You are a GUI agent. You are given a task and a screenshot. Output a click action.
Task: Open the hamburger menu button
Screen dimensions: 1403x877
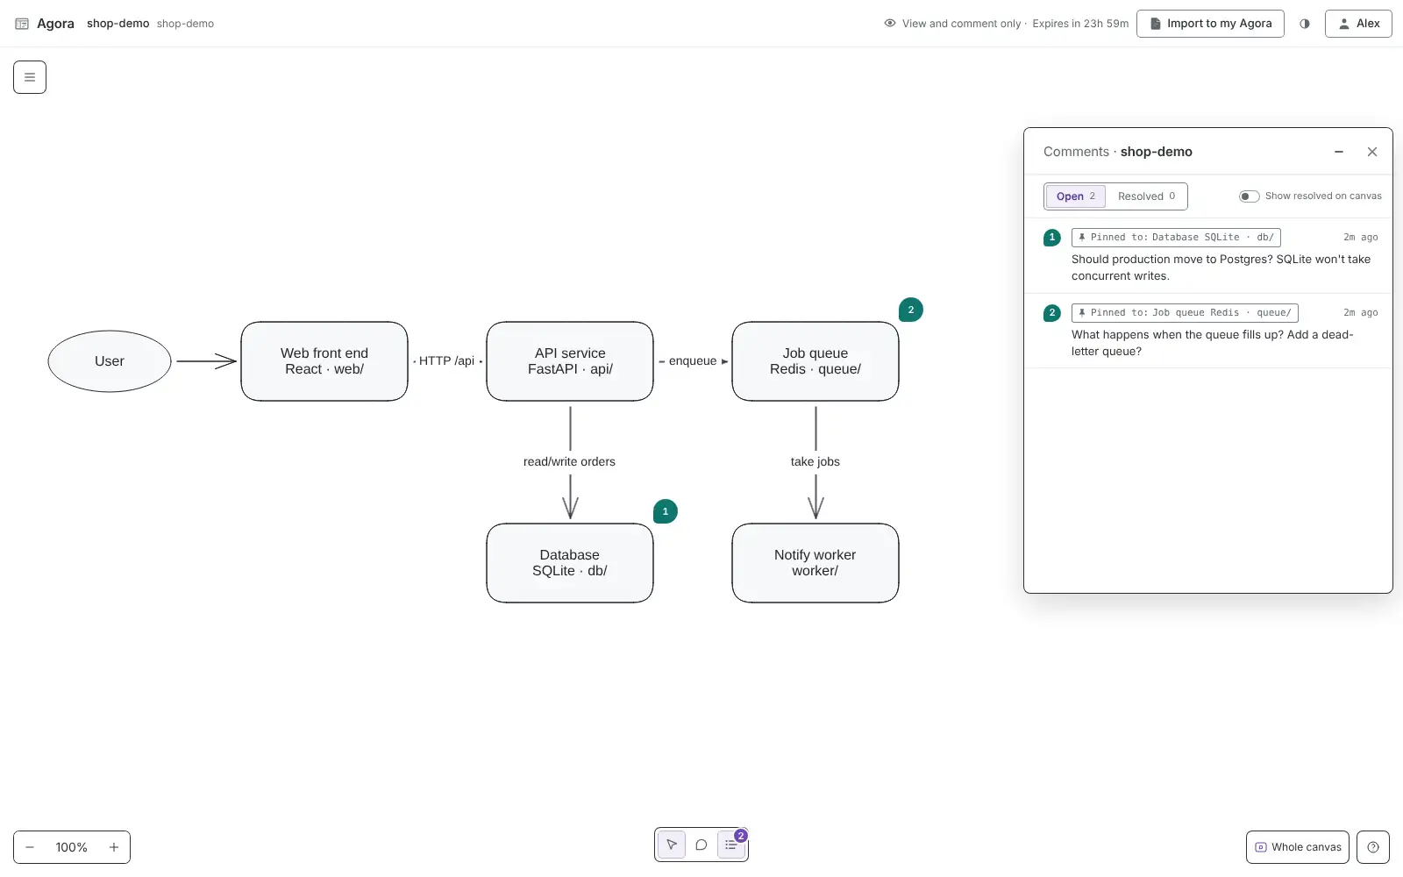30,77
